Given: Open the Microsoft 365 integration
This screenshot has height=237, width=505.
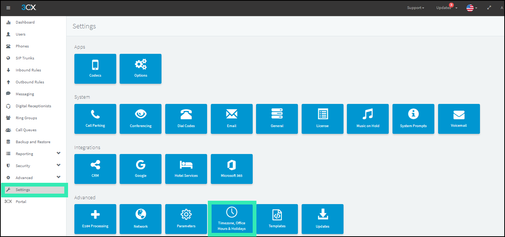Looking at the screenshot, I should coord(231,169).
